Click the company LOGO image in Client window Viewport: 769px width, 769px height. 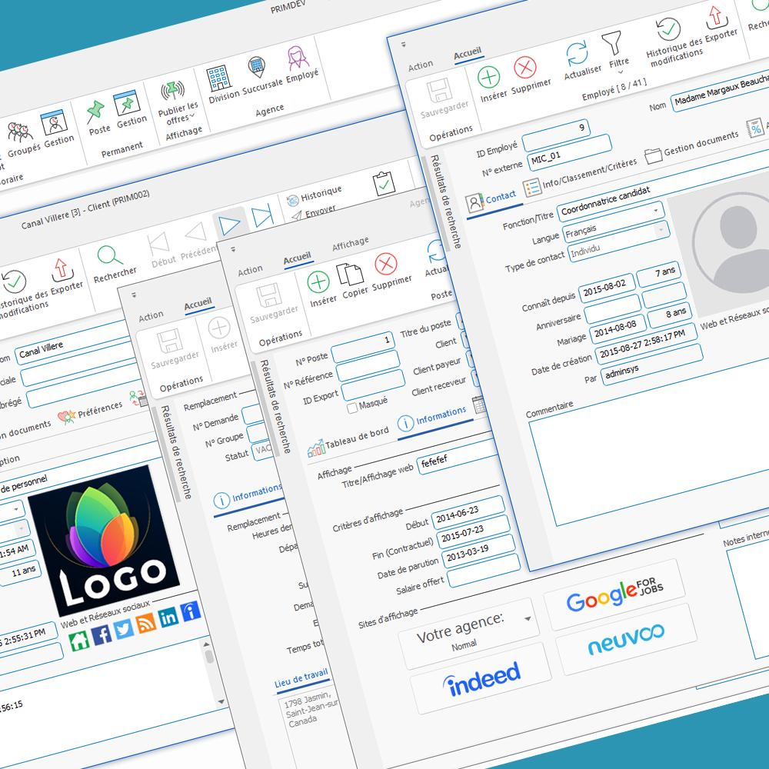(104, 540)
